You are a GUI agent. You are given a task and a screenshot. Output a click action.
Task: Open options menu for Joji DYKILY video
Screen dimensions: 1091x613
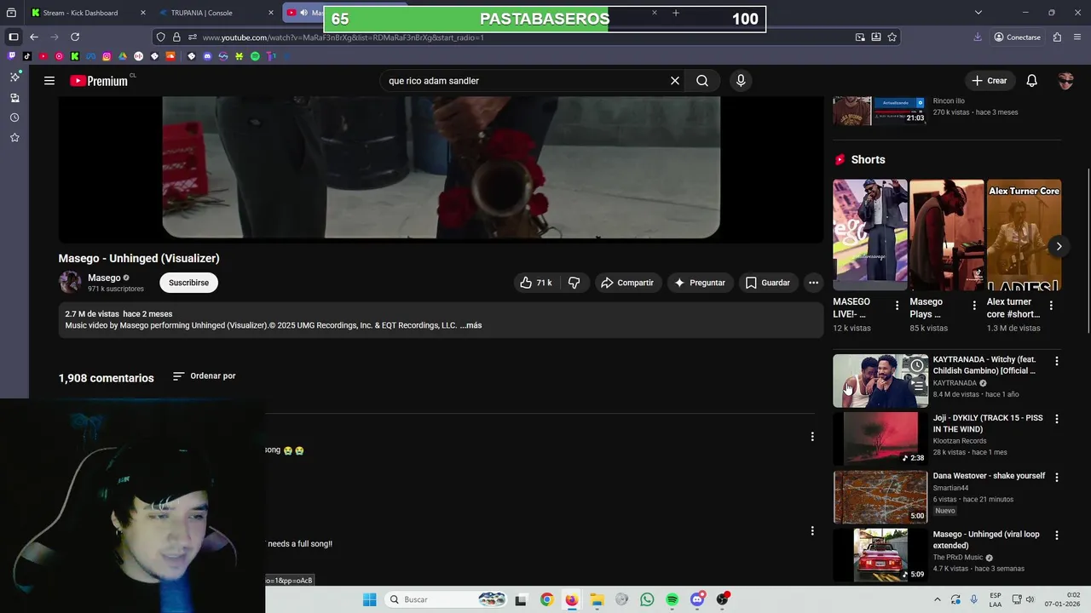[x=1057, y=419]
